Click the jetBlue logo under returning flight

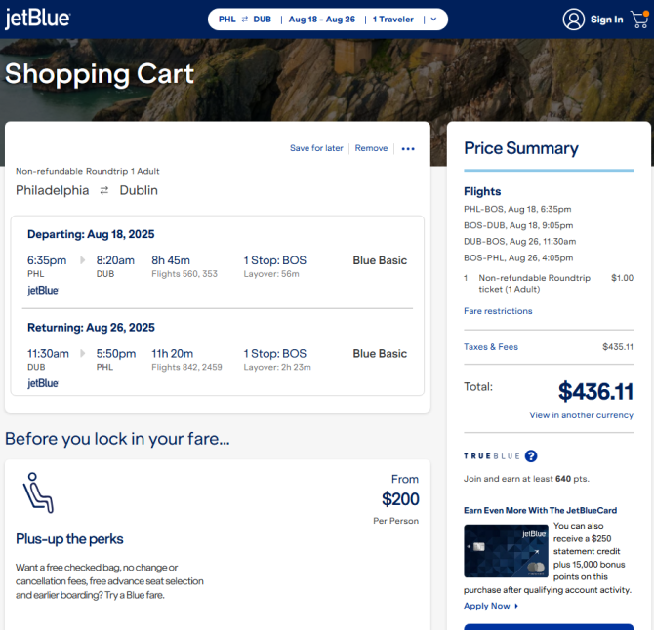click(43, 383)
